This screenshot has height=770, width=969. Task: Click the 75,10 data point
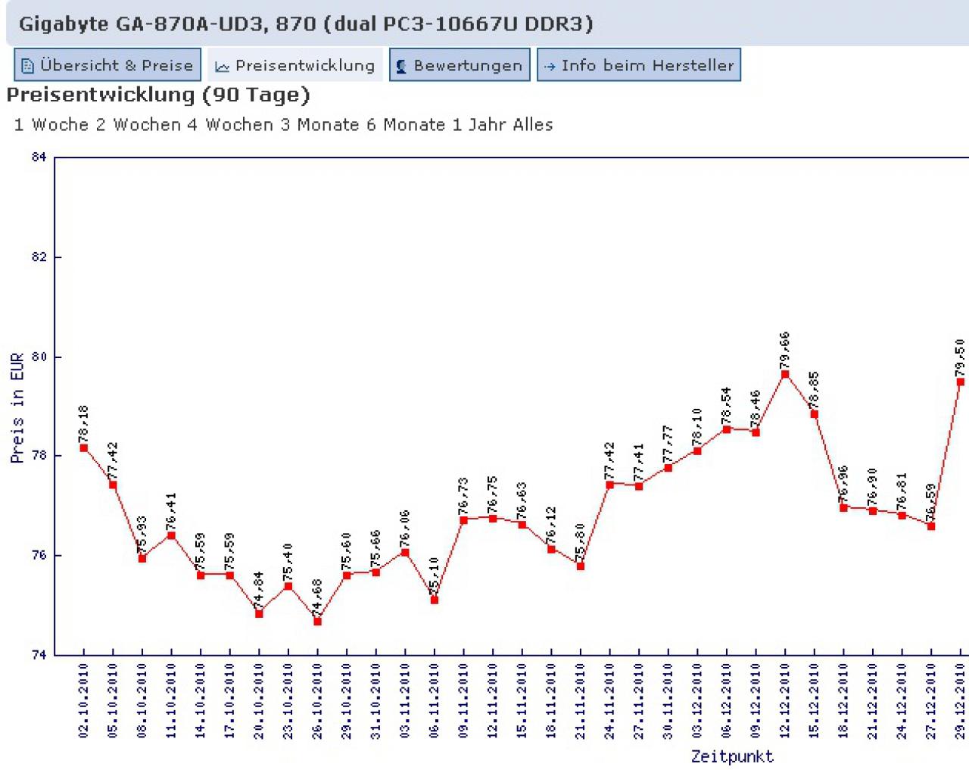tap(435, 600)
